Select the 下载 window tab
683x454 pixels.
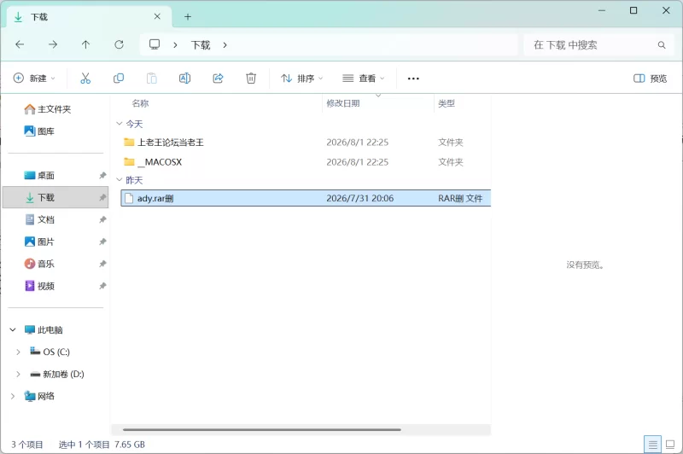(89, 17)
